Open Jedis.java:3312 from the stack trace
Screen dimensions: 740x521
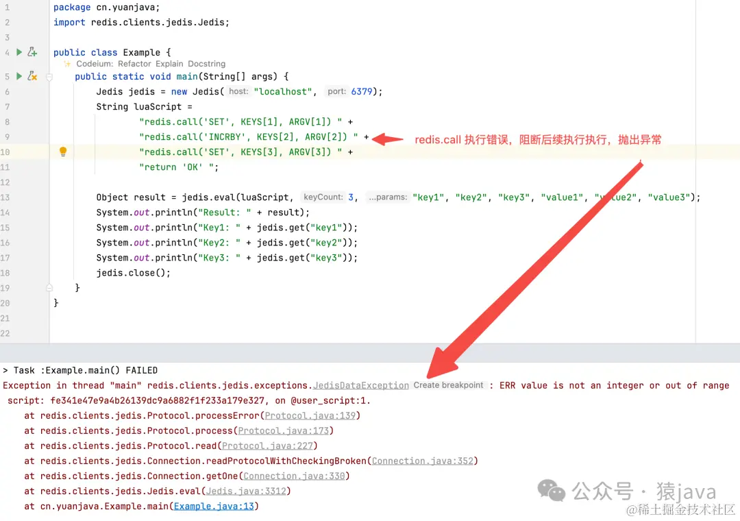pyautogui.click(x=247, y=491)
